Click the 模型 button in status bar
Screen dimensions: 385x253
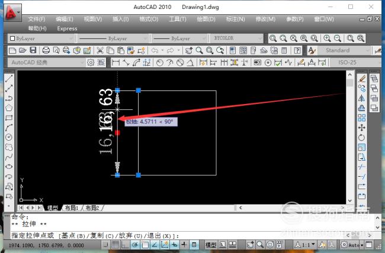(211, 245)
